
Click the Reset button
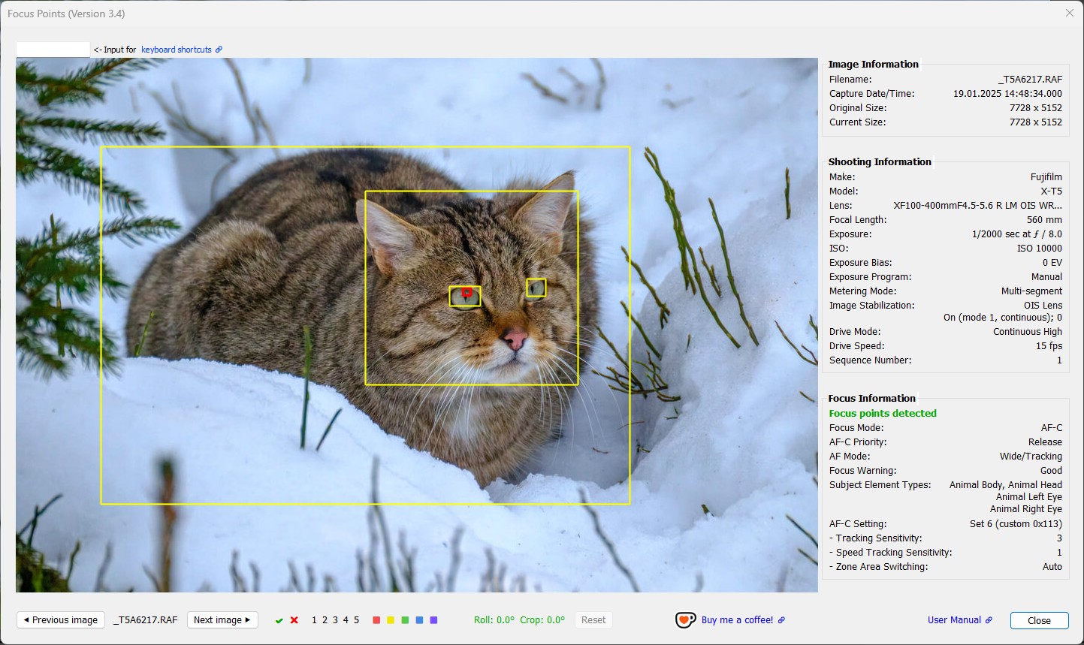593,620
